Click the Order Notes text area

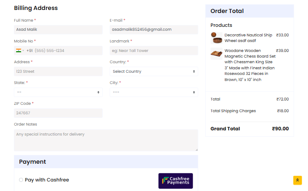pos(106,140)
